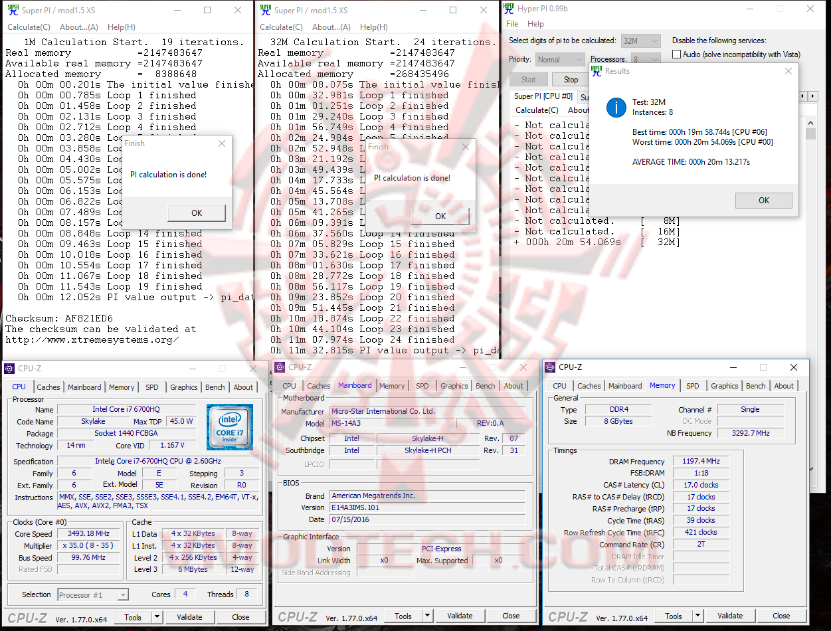
Task: Click the Close button in the left CPU-Z window
Action: point(240,617)
